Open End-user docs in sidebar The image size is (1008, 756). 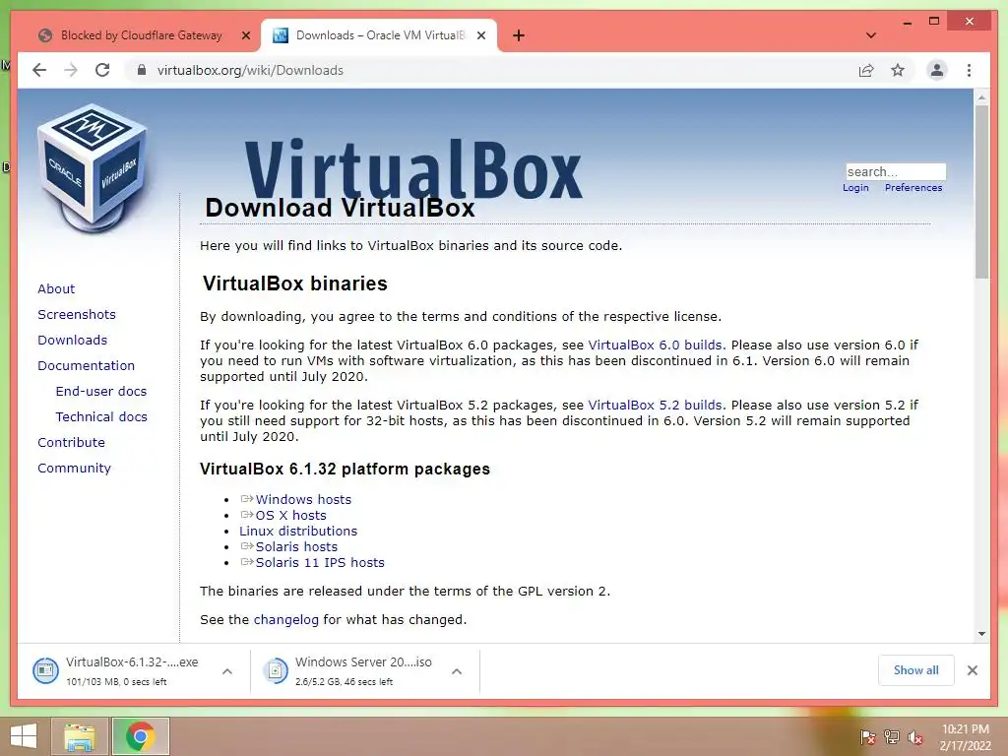(x=101, y=392)
